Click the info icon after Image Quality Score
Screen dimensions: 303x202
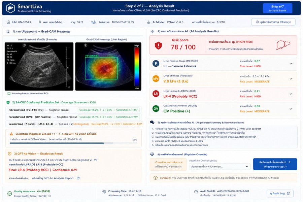(x=50, y=196)
